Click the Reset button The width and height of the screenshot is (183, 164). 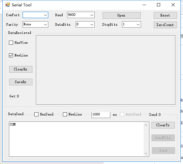165,16
